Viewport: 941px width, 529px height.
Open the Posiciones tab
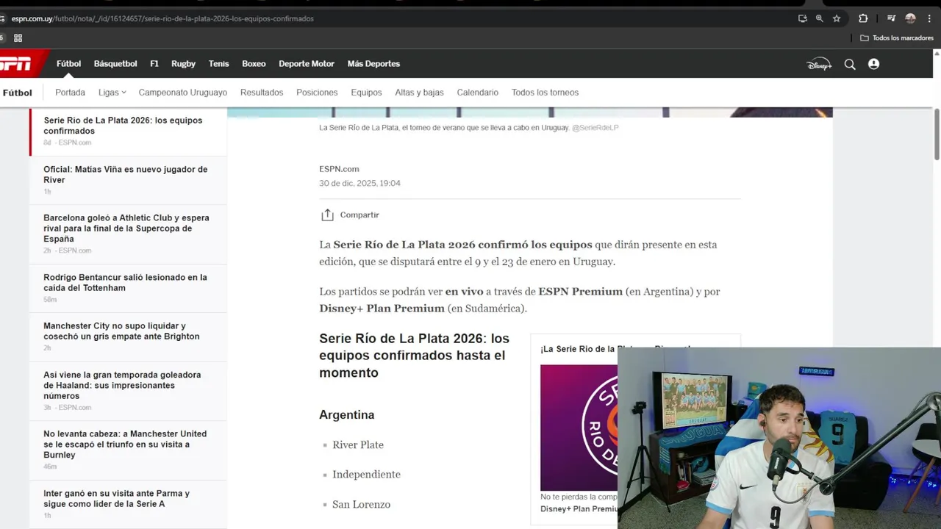pos(317,93)
